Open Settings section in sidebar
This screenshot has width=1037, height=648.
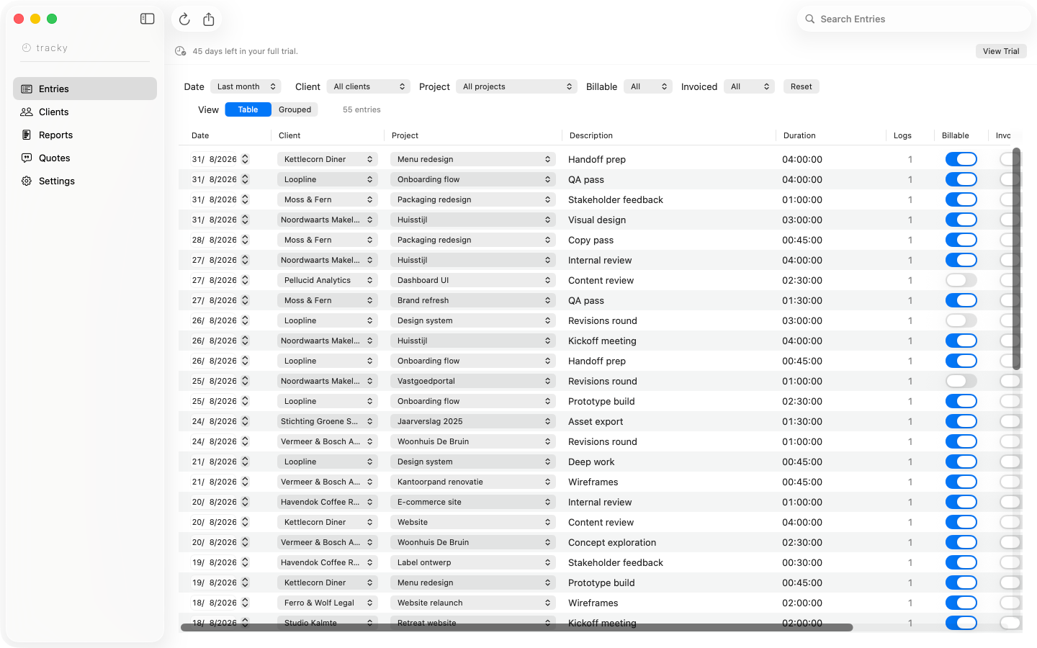pyautogui.click(x=85, y=181)
